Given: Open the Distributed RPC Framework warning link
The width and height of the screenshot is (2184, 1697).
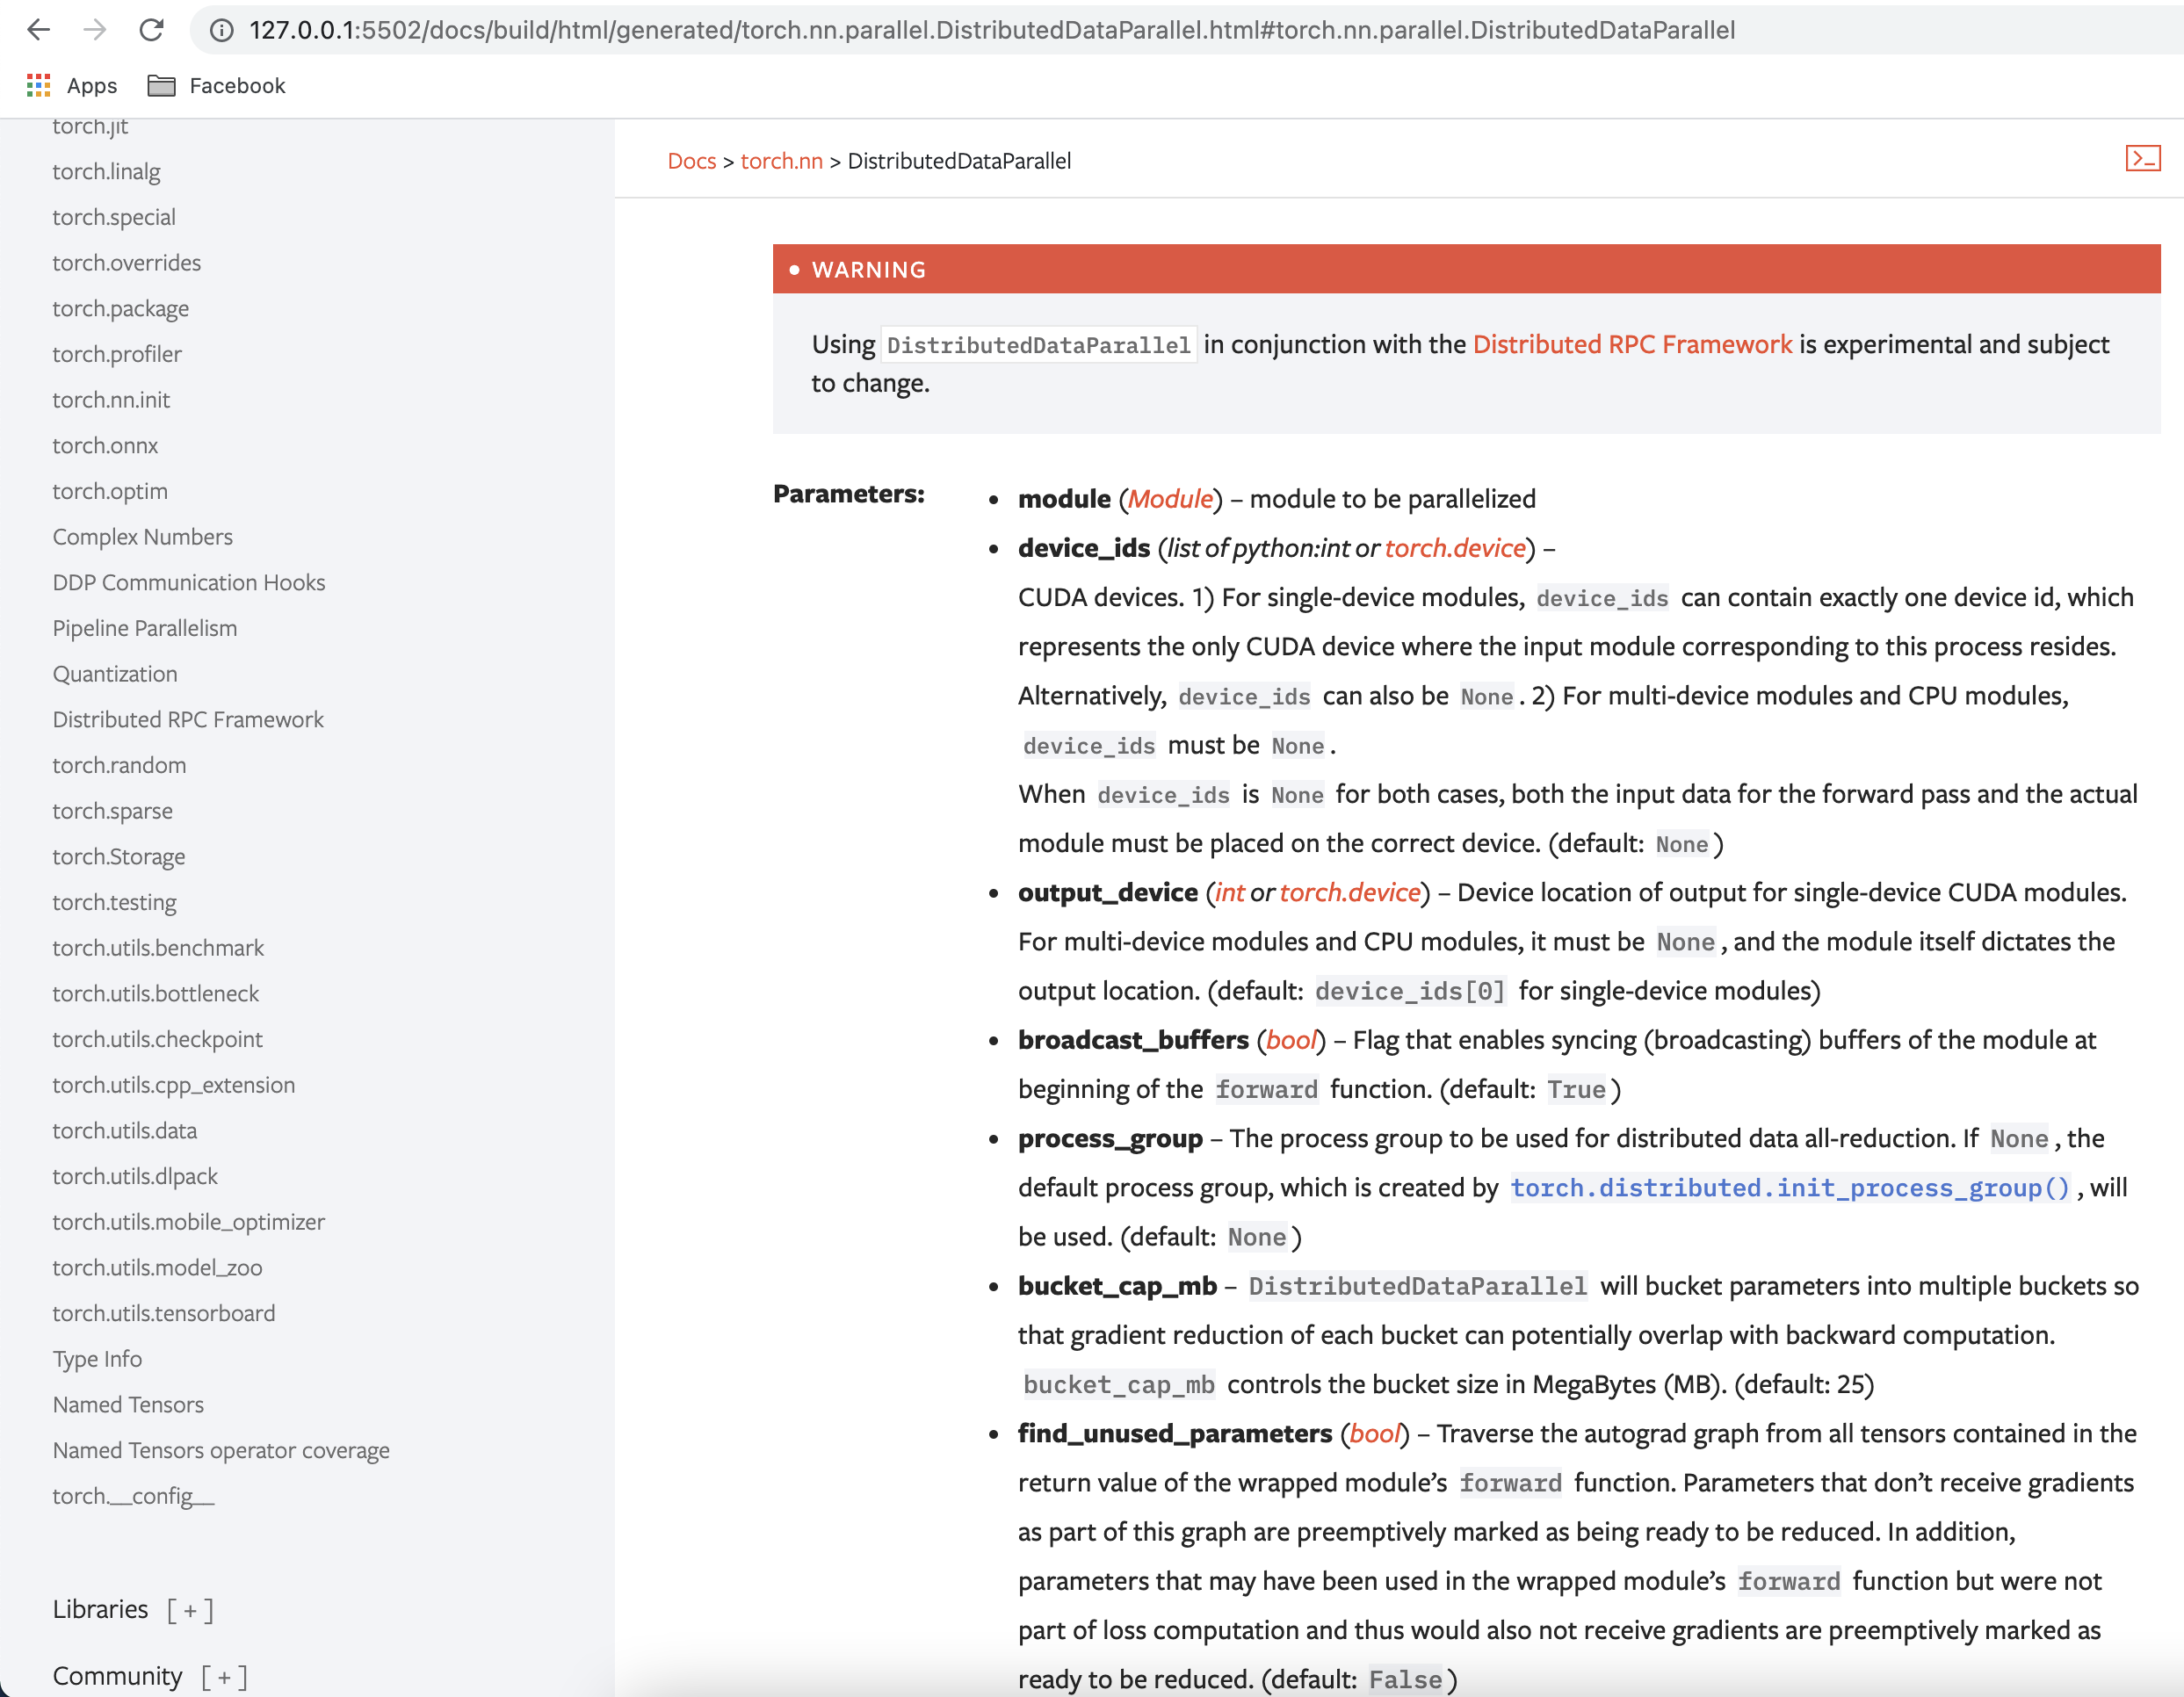Looking at the screenshot, I should (1631, 344).
